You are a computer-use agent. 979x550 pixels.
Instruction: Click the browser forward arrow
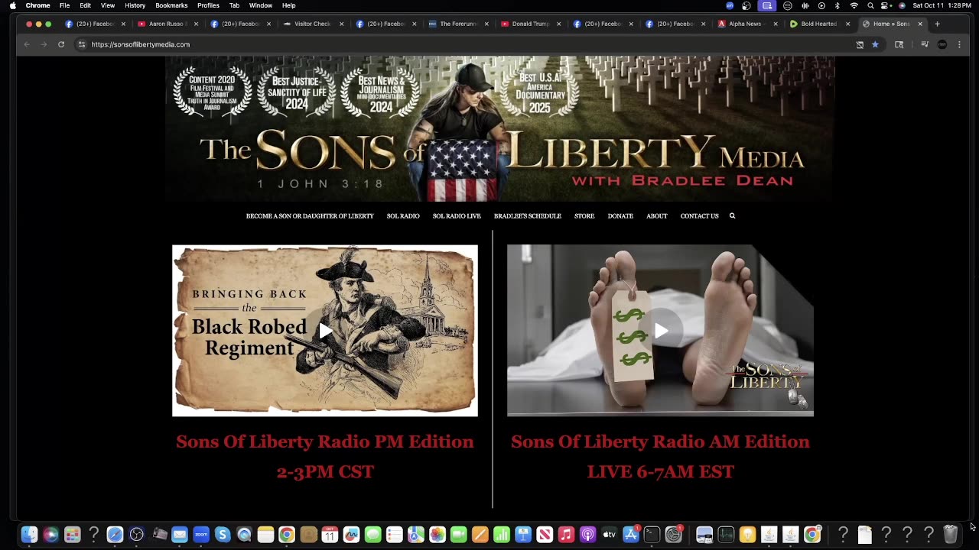[44, 44]
